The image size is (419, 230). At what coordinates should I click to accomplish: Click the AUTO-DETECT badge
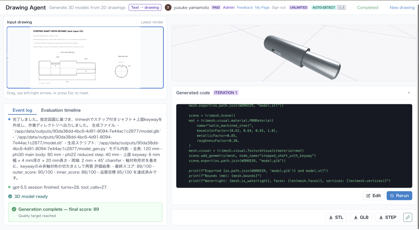pos(324,7)
